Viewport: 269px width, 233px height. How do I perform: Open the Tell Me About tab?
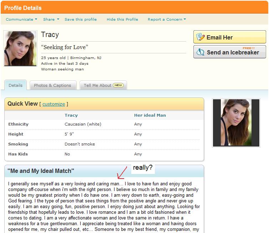coord(97,85)
